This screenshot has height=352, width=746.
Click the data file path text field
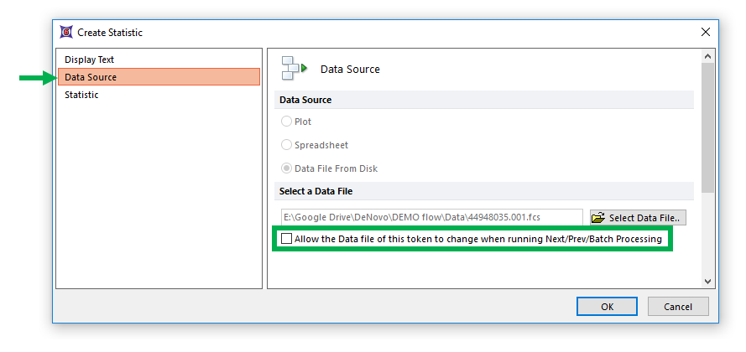(431, 218)
